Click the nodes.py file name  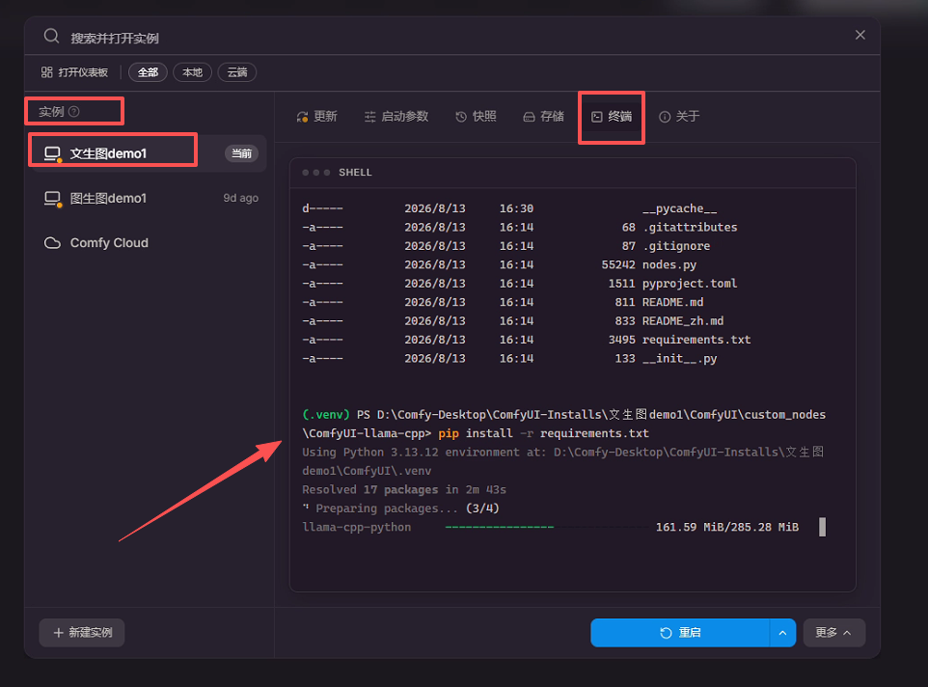pos(669,264)
